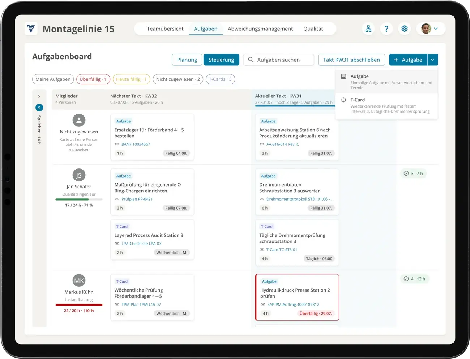
Task: Click link icon next to Prüfplan PP-0421
Action: tap(117, 199)
